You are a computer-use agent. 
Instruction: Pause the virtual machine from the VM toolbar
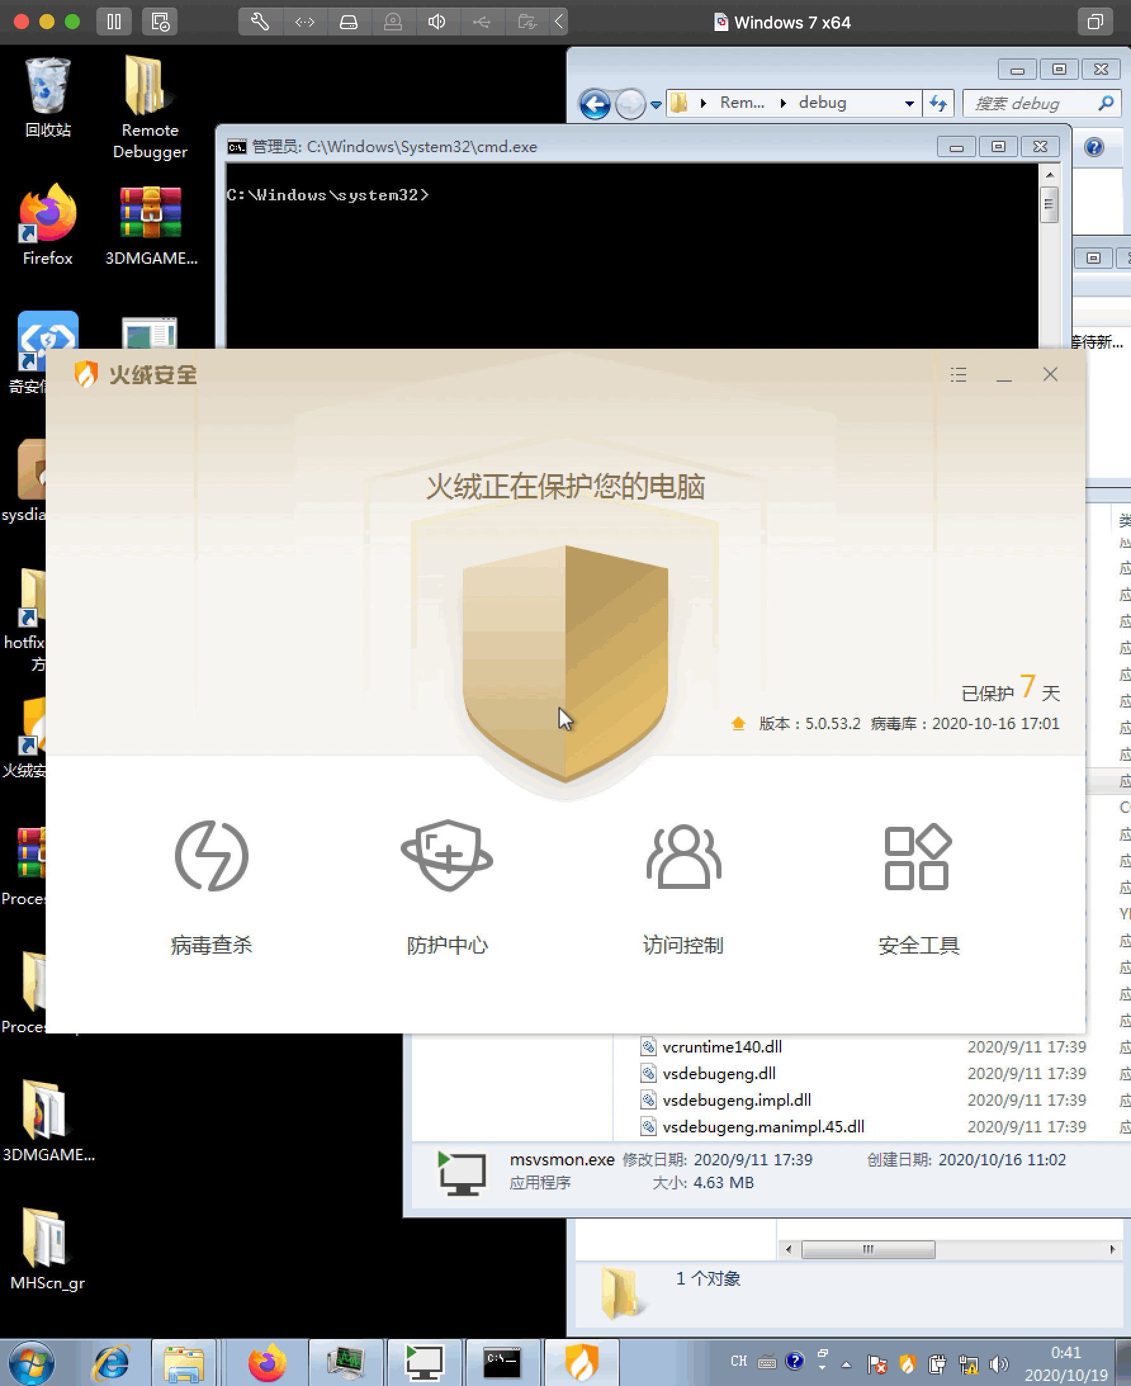point(114,22)
